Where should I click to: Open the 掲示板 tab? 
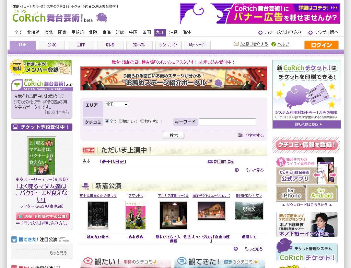coord(139,45)
